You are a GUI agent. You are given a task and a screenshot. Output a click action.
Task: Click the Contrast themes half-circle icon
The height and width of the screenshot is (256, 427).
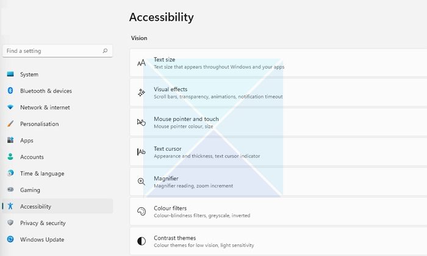click(142, 241)
